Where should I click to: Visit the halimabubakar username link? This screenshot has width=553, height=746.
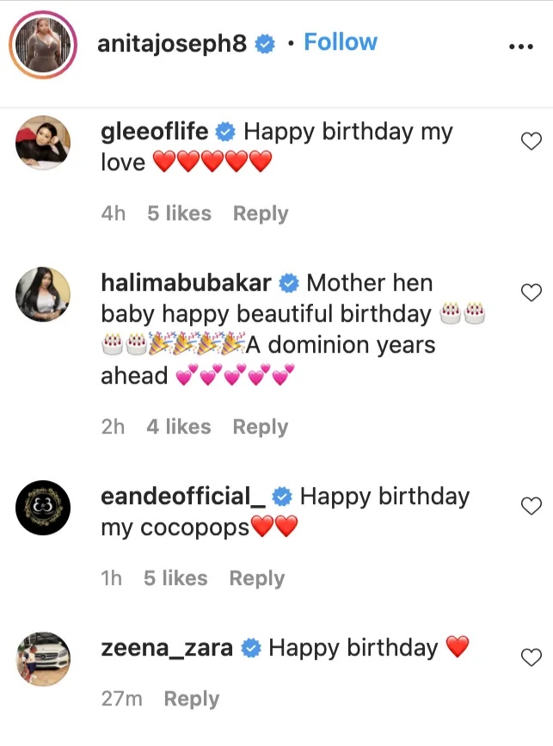click(186, 283)
